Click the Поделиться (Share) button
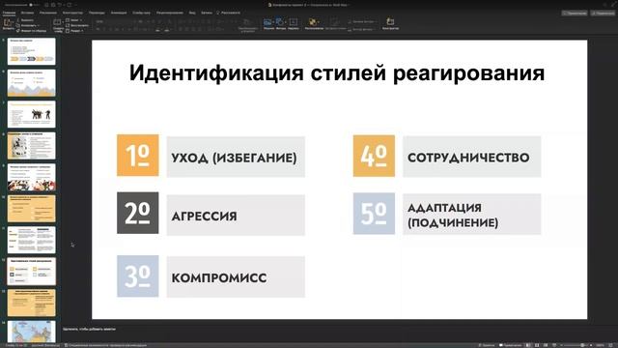Screen dimensions: 618x348 (603, 13)
